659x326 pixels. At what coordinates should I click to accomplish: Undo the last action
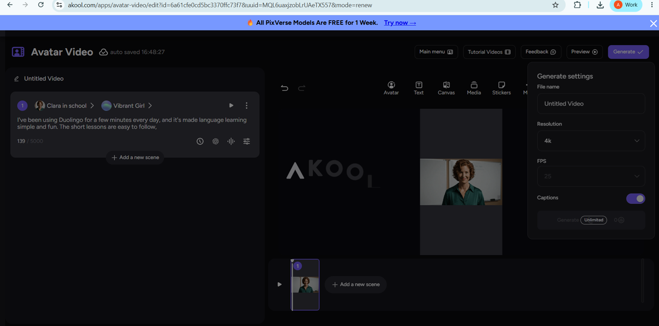[x=284, y=88]
